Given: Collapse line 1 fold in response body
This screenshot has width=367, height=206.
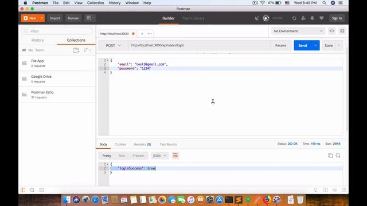Looking at the screenshot, I should click(x=107, y=164).
